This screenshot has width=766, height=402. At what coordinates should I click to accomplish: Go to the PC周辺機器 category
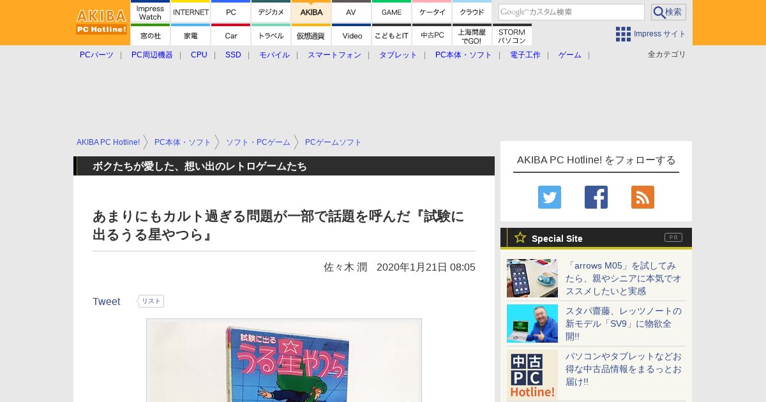point(152,55)
